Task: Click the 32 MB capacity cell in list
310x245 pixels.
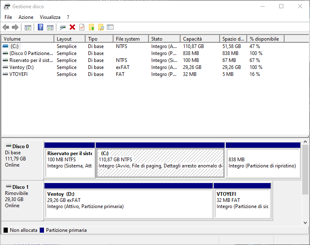Action: 190,74
